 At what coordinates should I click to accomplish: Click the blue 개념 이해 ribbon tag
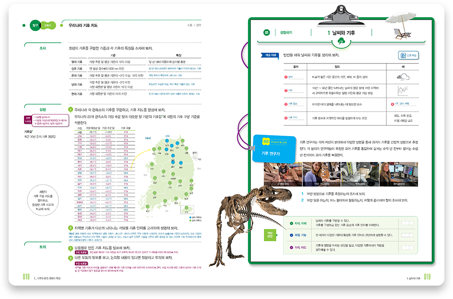pos(270,55)
